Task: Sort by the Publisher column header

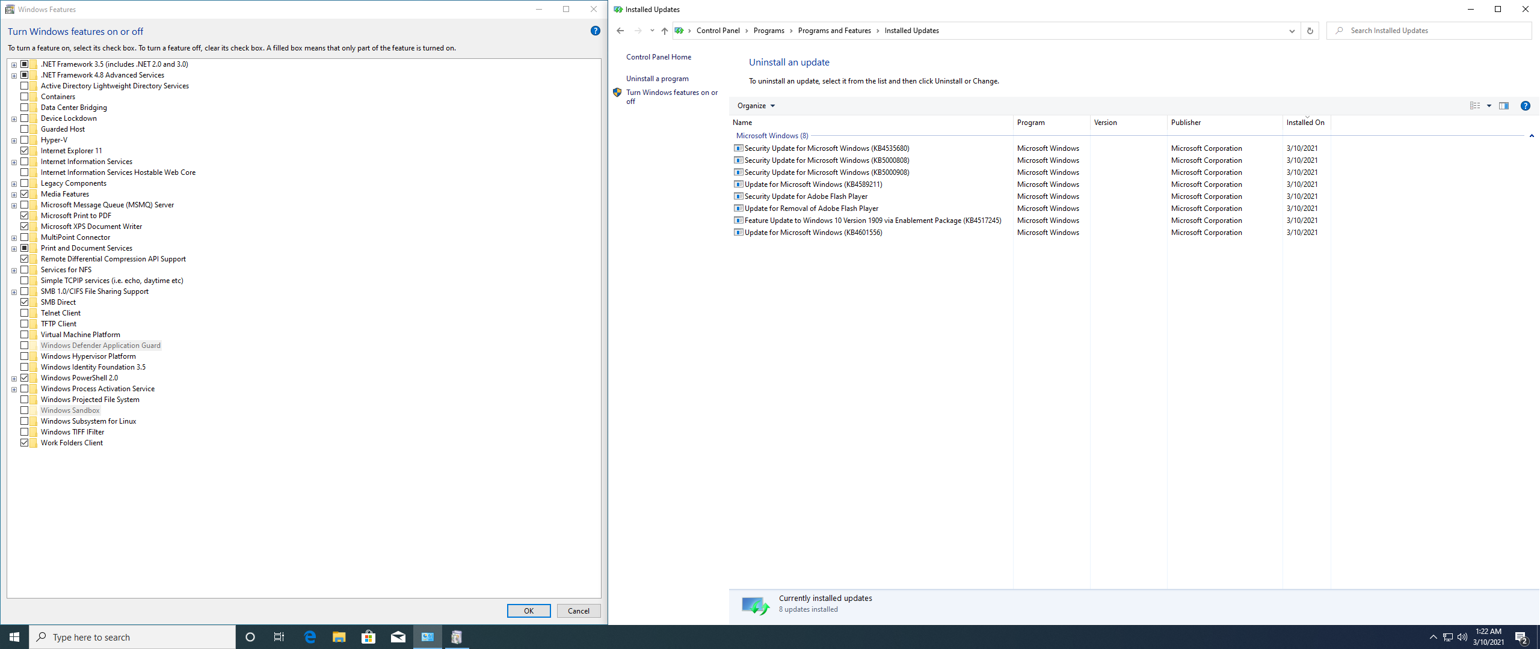Action: pos(1225,123)
